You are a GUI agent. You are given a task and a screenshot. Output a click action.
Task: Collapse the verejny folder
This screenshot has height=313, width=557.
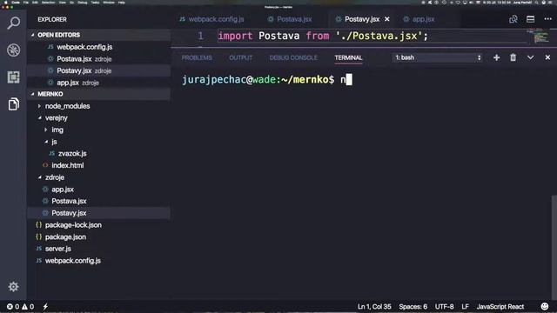tap(39, 118)
